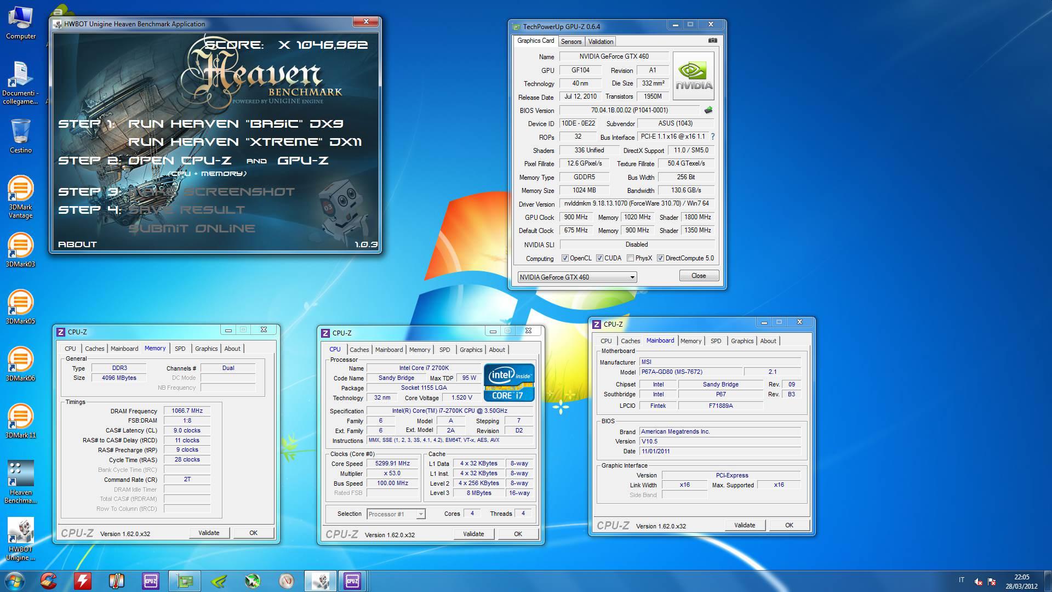Viewport: 1052px width, 592px height.
Task: Toggle the OpenCL checkbox in GPU-Z
Action: point(565,258)
